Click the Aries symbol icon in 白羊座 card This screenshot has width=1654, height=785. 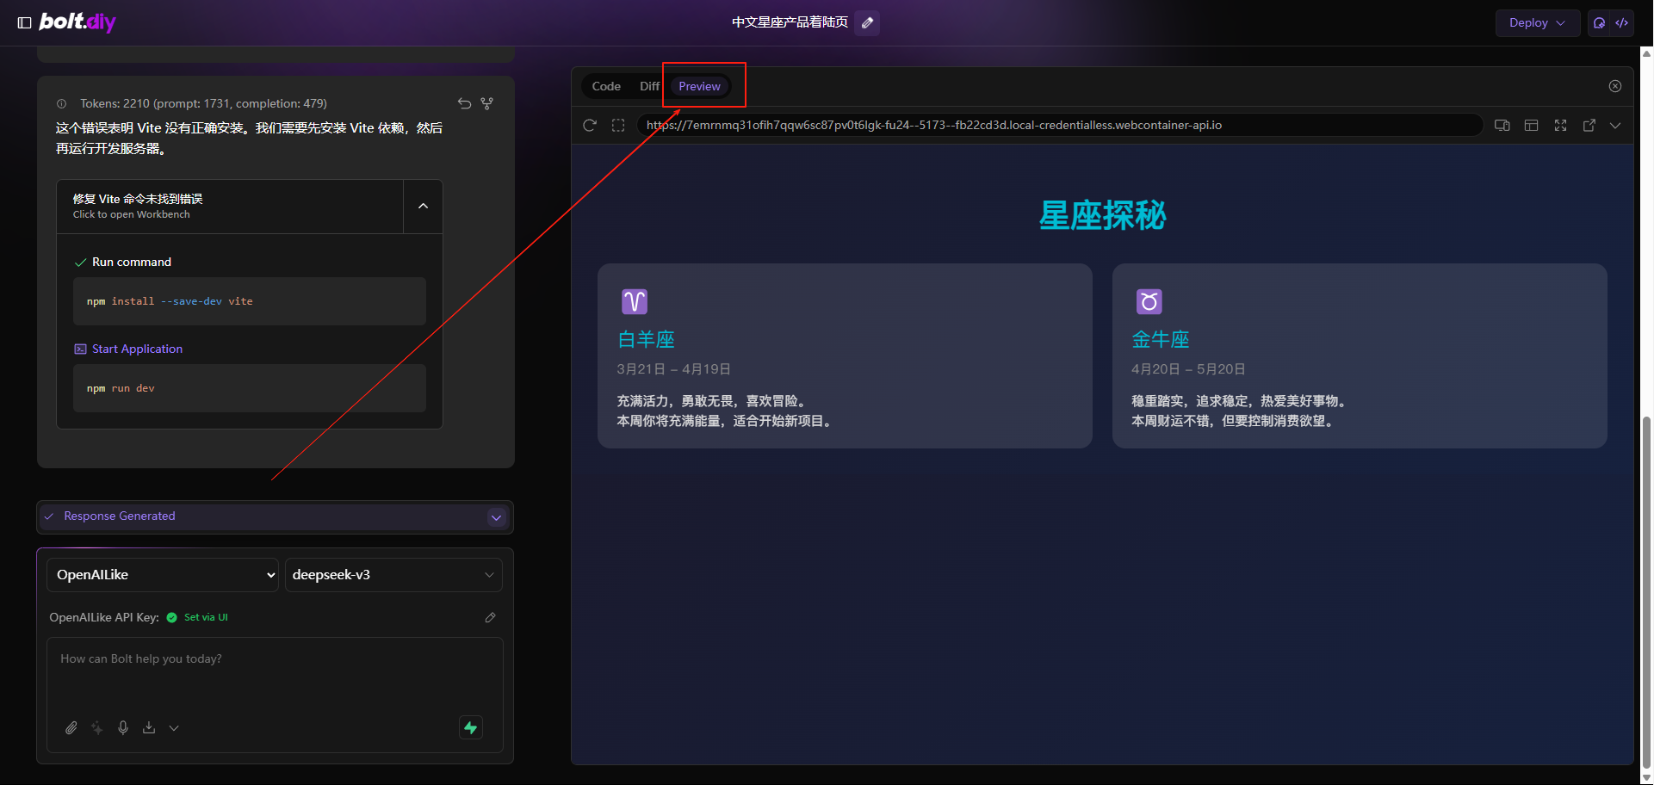point(635,301)
